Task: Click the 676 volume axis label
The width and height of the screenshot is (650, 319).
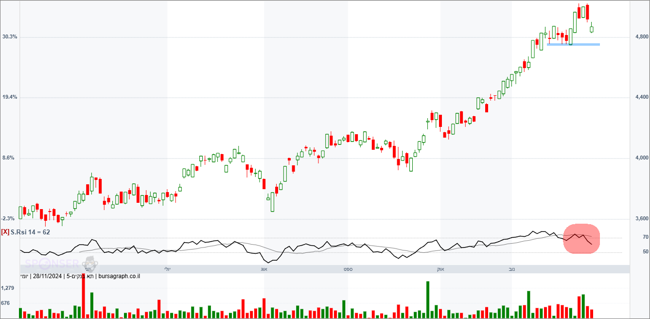Action: coord(6,303)
